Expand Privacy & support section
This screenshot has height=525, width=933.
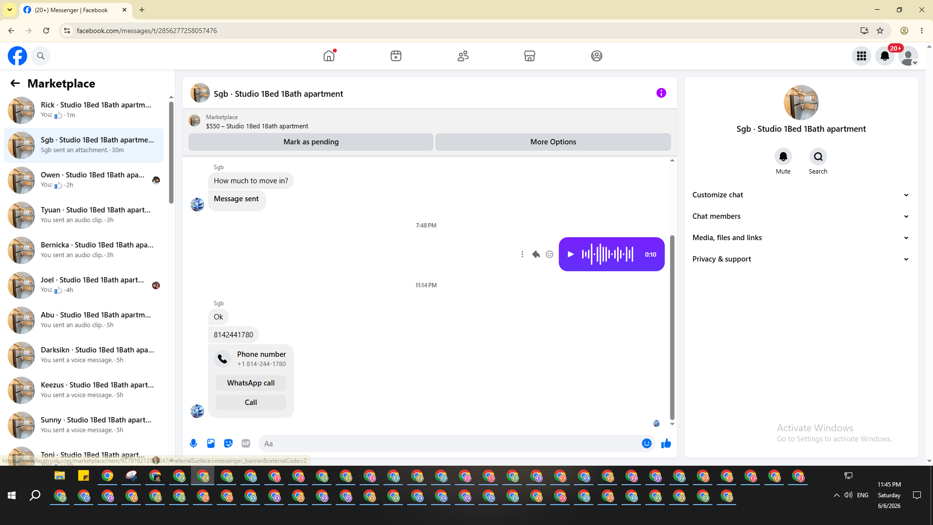(801, 259)
